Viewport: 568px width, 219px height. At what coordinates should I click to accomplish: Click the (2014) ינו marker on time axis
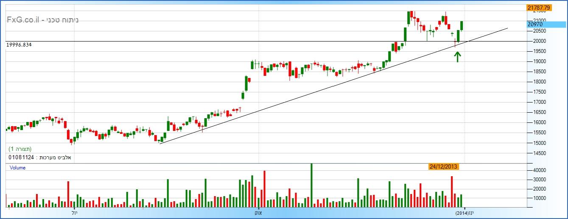coord(464,213)
